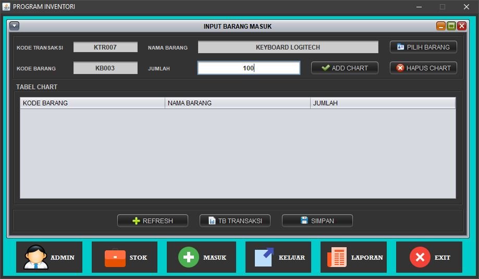Open the LAPORAN report icon
Image resolution: width=479 pixels, height=279 pixels.
(337, 257)
